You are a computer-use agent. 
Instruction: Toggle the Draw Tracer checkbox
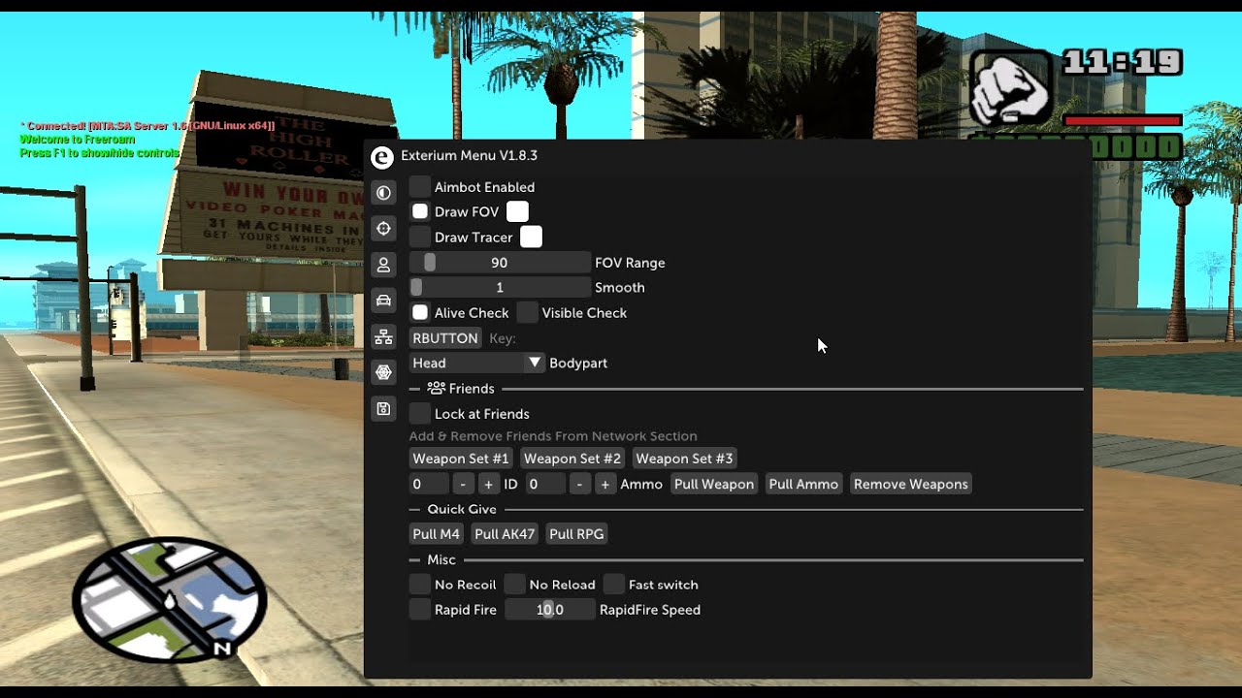point(419,237)
